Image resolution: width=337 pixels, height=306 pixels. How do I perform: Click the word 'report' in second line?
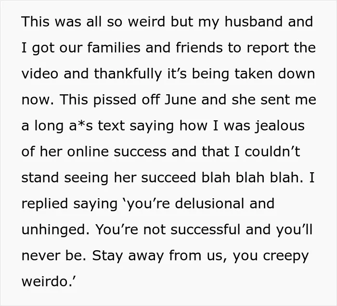268,49
